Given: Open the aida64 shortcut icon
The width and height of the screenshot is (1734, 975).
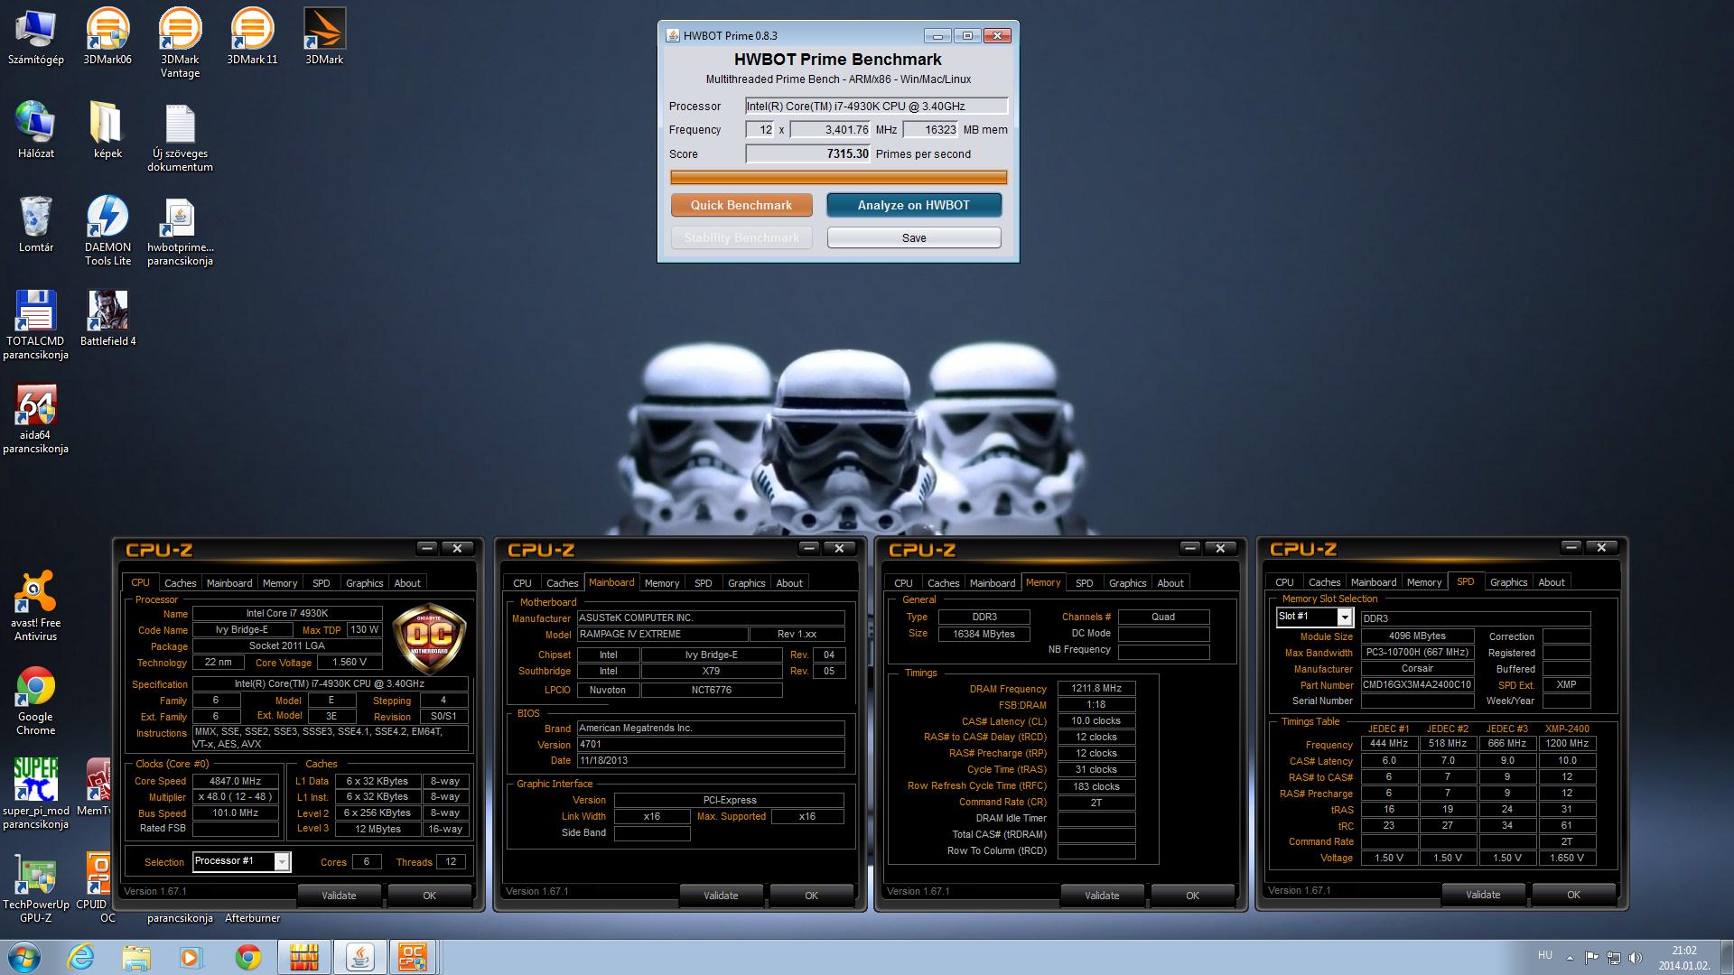Looking at the screenshot, I should tap(35, 418).
